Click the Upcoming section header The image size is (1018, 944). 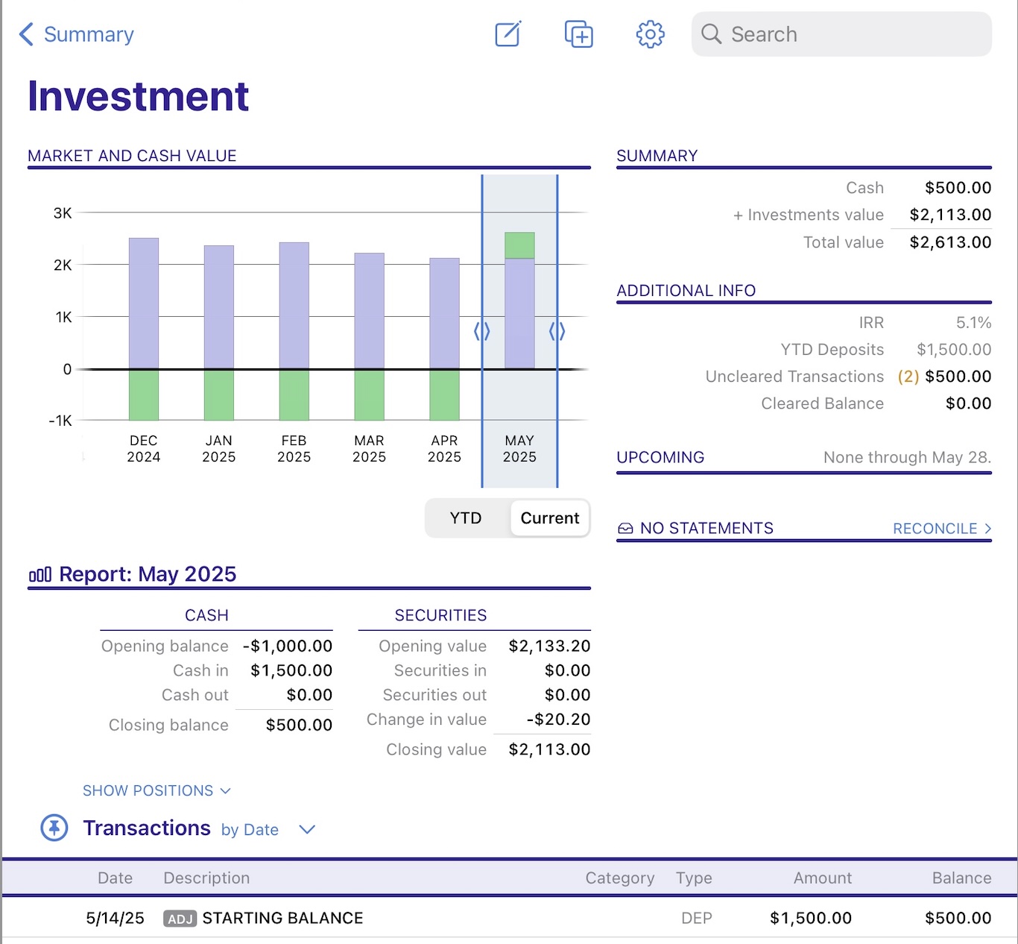click(660, 457)
